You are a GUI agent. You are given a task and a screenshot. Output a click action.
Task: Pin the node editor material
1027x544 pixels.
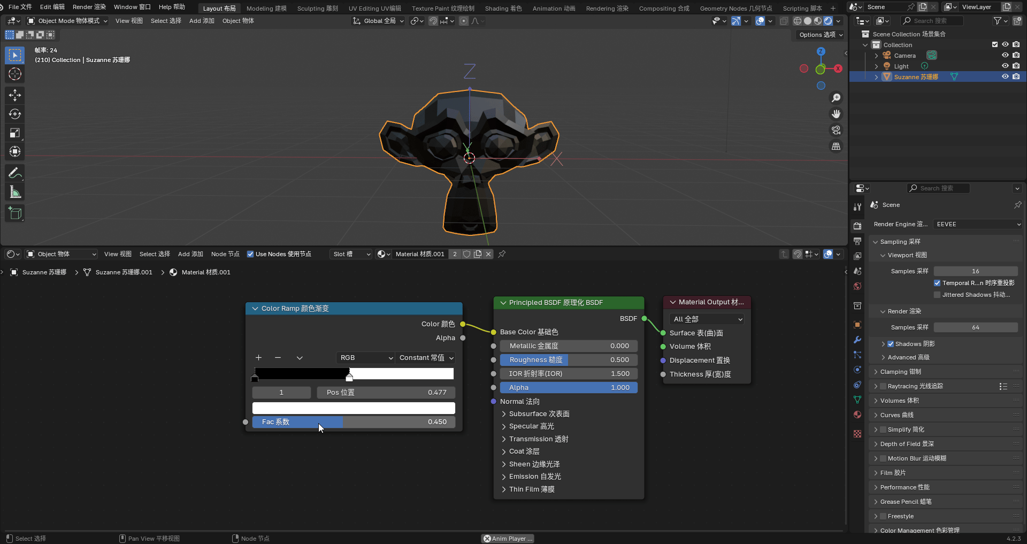502,254
